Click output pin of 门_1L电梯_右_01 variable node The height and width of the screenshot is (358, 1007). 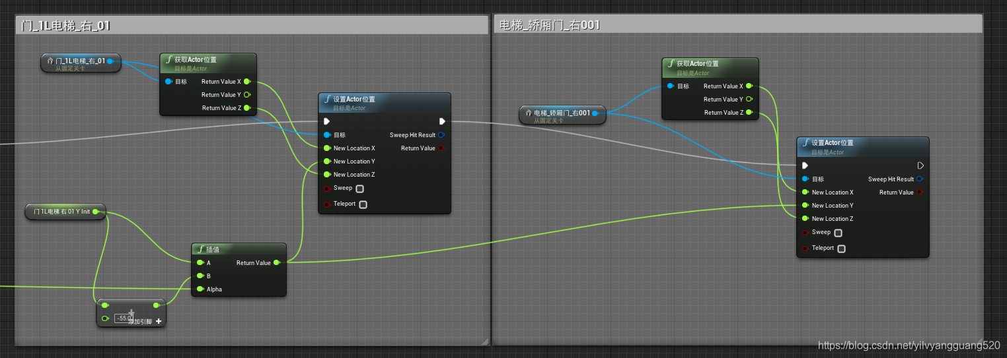110,61
